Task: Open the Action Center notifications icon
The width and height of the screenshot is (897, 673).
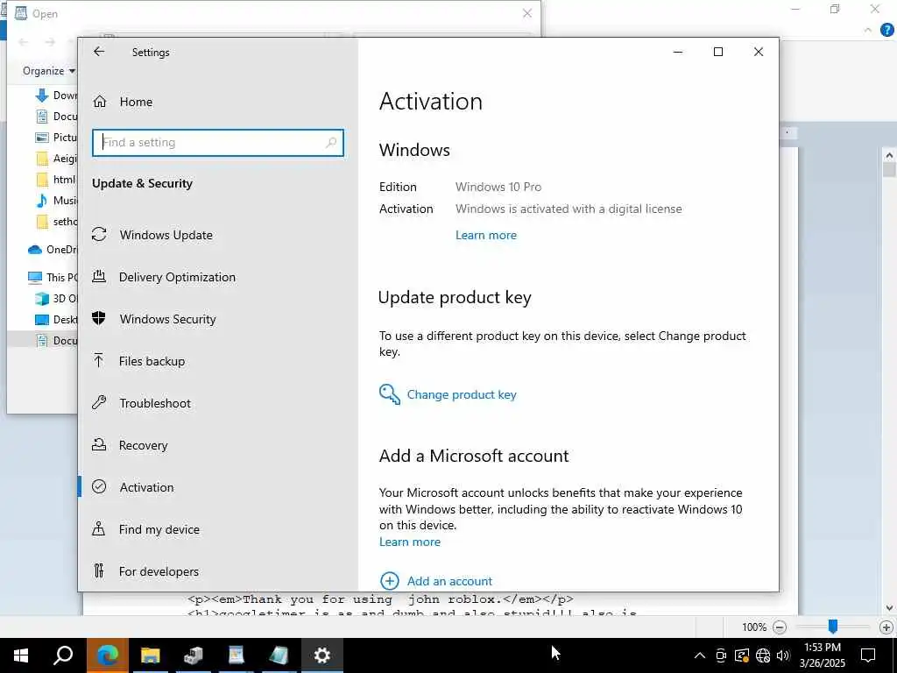Action: pos(868,655)
